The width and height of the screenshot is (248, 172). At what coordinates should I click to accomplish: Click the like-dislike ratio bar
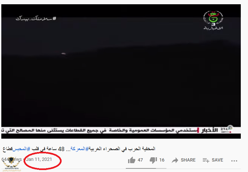[146, 168]
